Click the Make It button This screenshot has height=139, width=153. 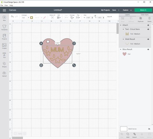coord(143,10)
